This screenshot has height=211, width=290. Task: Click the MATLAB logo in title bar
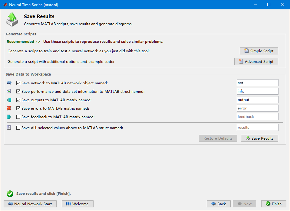[x=5, y=5]
